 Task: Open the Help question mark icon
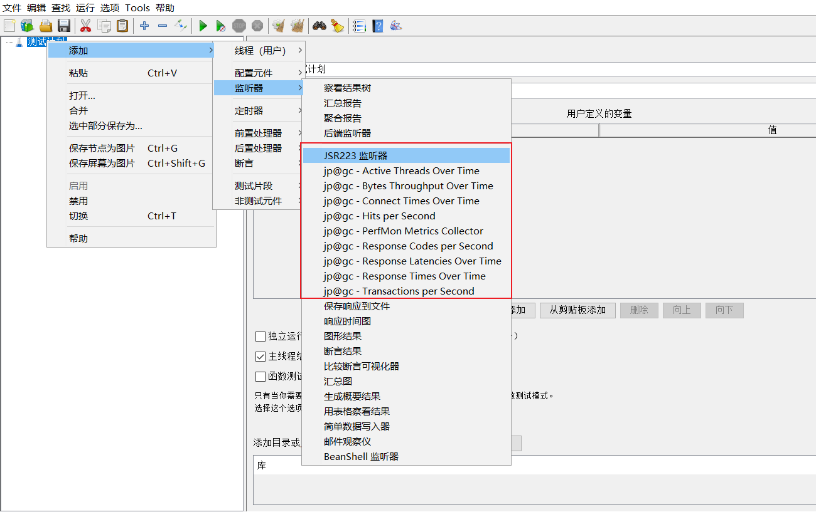[377, 26]
